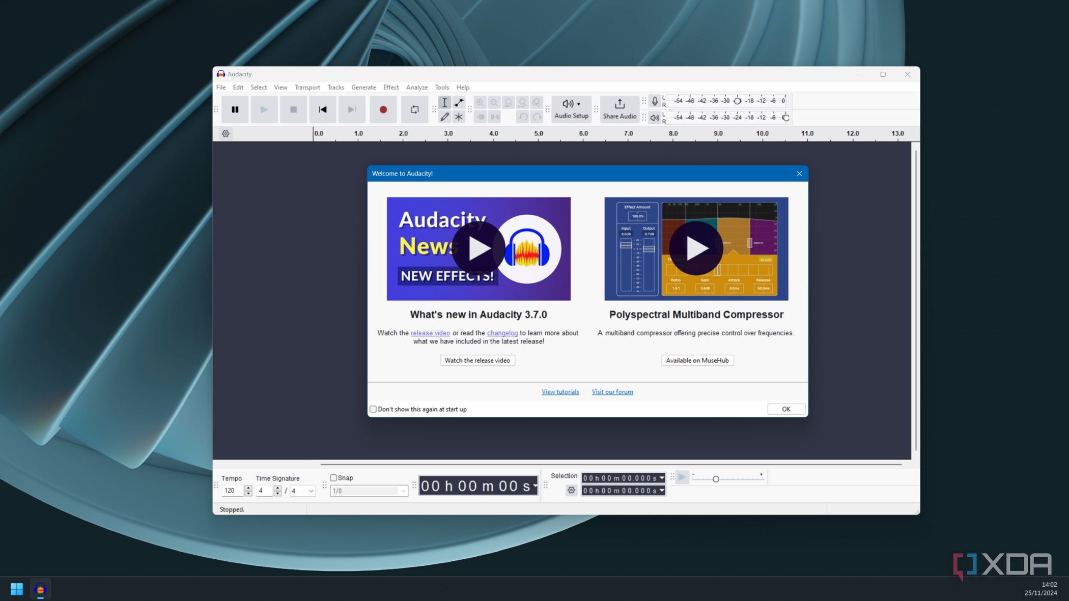
Task: Open selection end time format dropdown
Action: 662,491
